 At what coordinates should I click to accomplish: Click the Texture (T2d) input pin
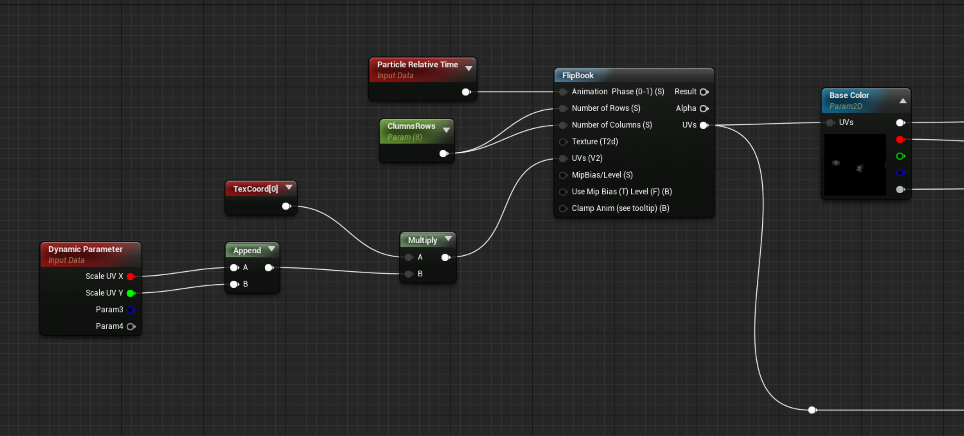point(563,142)
